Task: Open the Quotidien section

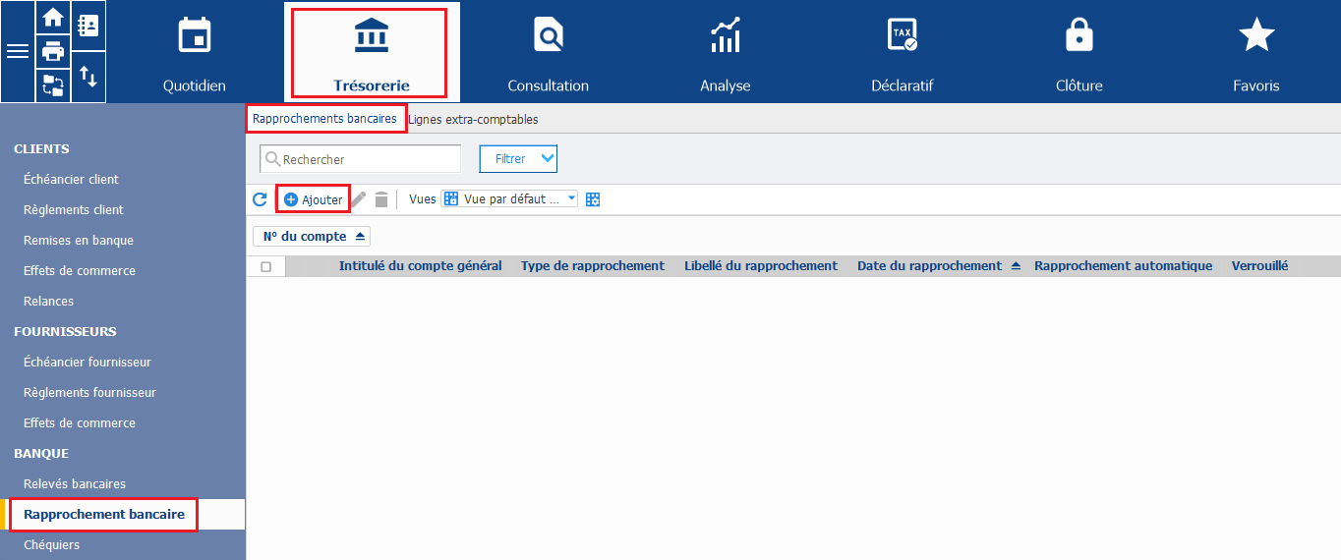Action: (195, 54)
